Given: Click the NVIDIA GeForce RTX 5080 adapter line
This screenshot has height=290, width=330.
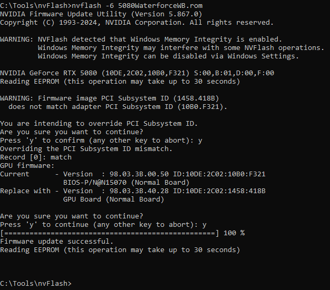Looking at the screenshot, I should click(x=137, y=73).
